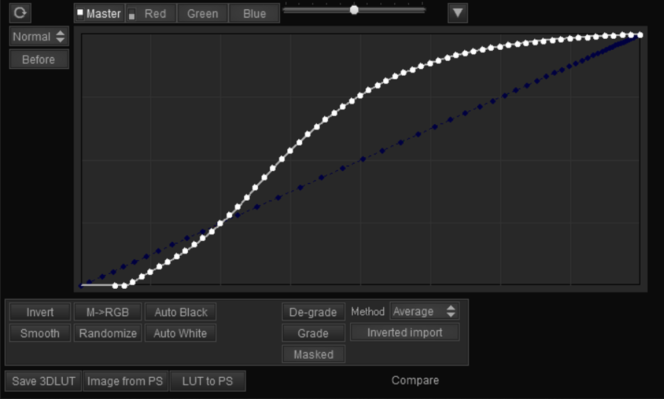Toggle the Inverted import option

[x=405, y=332]
